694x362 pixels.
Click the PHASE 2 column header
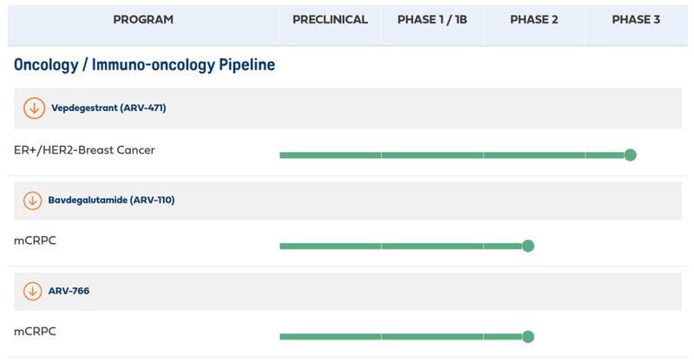click(534, 20)
